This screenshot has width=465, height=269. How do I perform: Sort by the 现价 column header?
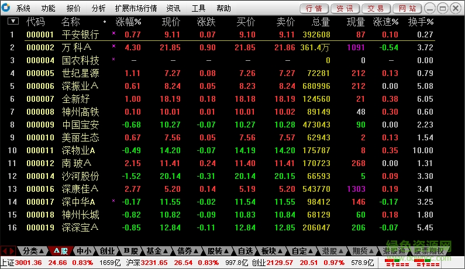[x=171, y=22]
